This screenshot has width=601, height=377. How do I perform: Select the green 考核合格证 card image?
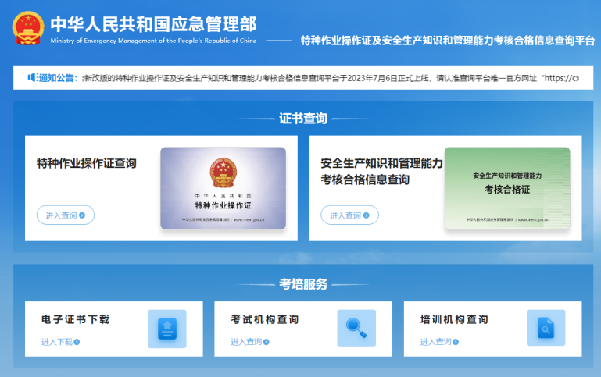pos(507,188)
